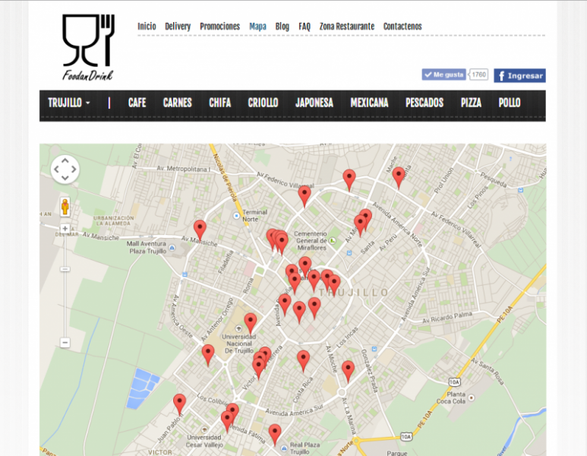
Task: Pan the map down with the arrow control
Action: 65,178
